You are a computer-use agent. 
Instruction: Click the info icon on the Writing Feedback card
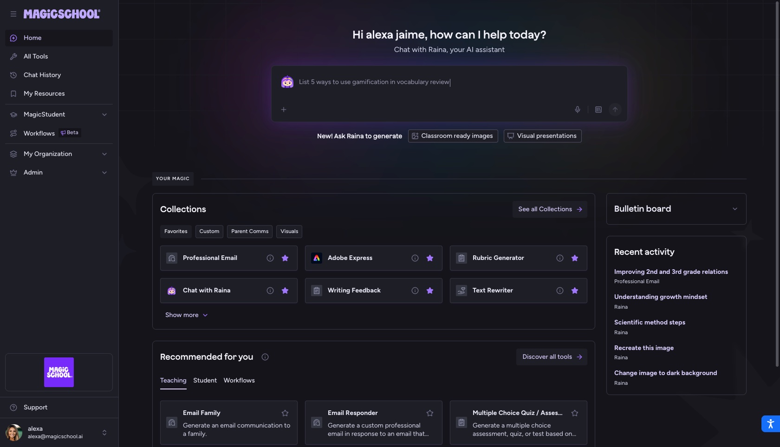415,291
